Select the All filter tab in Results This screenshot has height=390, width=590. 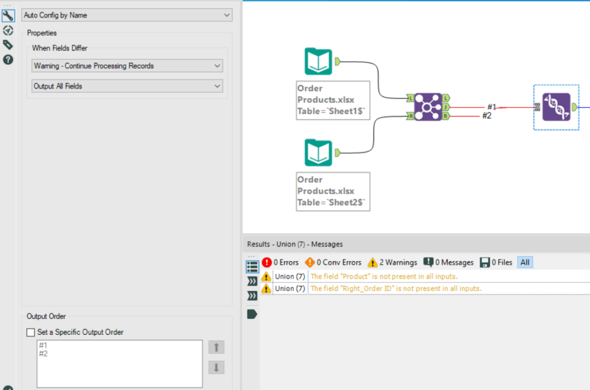point(524,262)
